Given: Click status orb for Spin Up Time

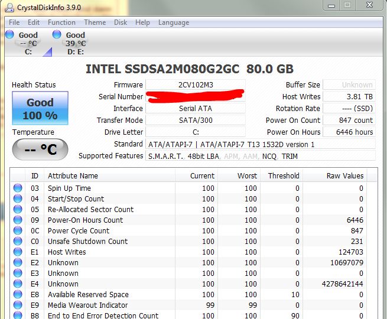Looking at the screenshot, I should coord(18,188).
